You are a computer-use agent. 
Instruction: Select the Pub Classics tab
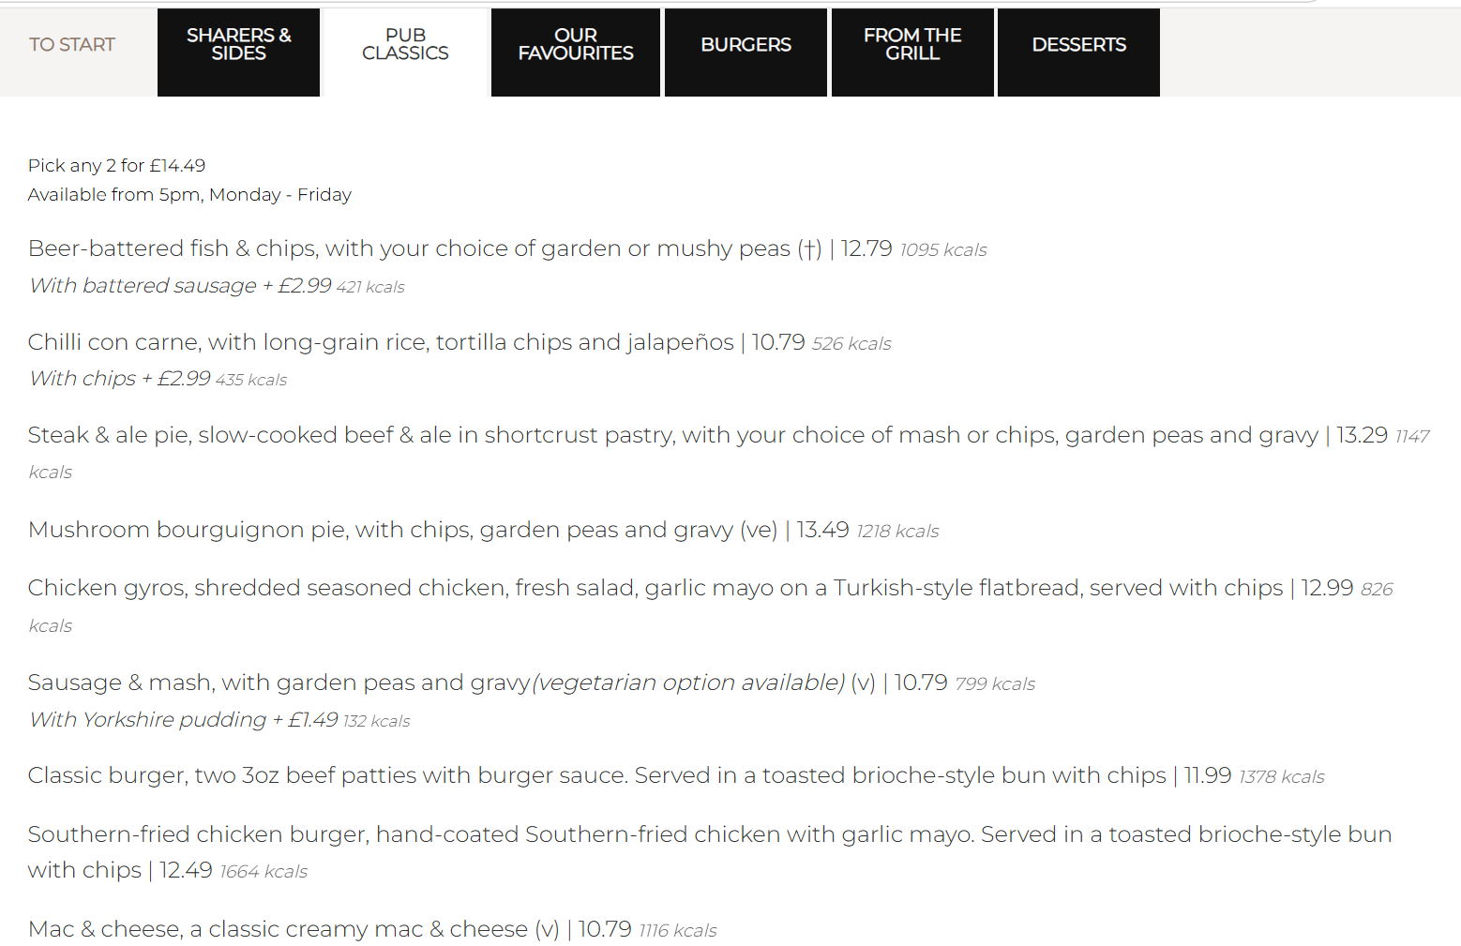[x=405, y=45]
